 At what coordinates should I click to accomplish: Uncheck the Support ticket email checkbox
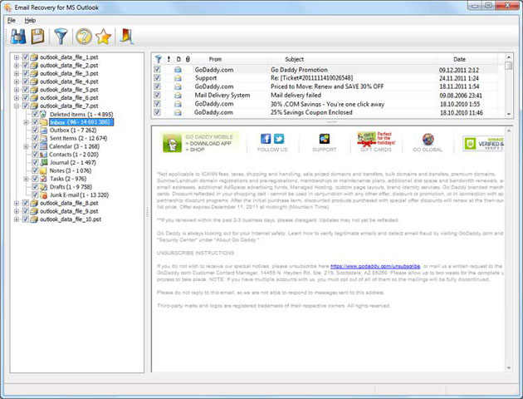pos(157,78)
